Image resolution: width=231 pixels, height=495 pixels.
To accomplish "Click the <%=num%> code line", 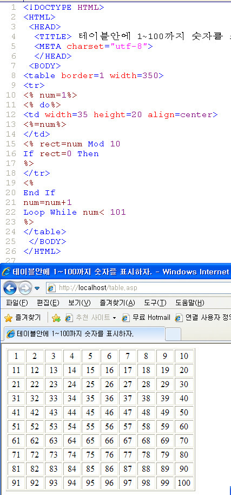I will (x=45, y=124).
